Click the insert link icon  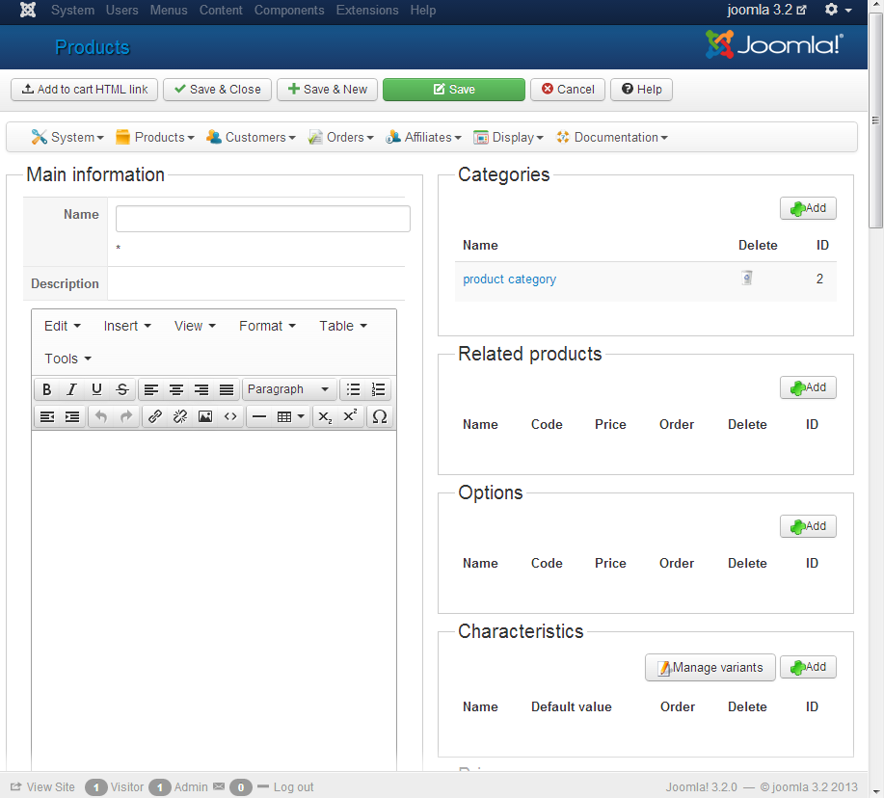(x=155, y=416)
